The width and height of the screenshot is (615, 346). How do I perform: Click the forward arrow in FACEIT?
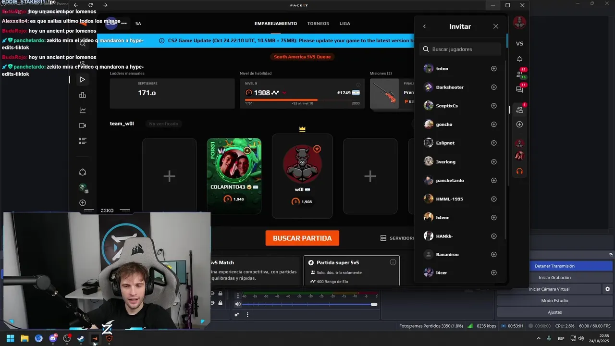coord(105,5)
